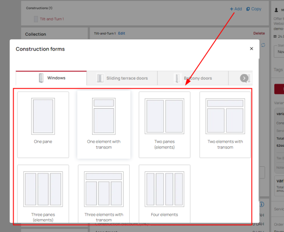Choose One element with transom form
This screenshot has width=284, height=232.
(x=104, y=124)
